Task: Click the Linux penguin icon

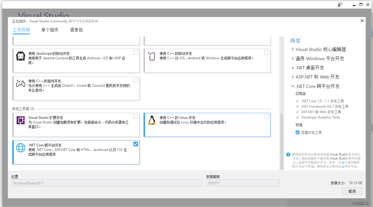Action: click(152, 120)
